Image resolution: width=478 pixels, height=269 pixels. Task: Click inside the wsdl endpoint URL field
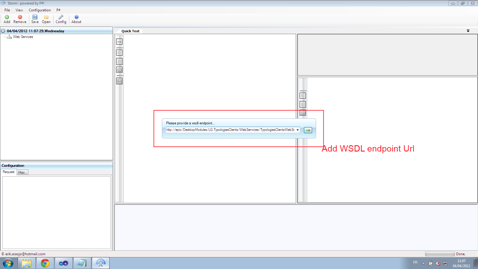[230, 130]
